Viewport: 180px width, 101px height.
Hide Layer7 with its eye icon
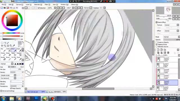click(x=158, y=76)
